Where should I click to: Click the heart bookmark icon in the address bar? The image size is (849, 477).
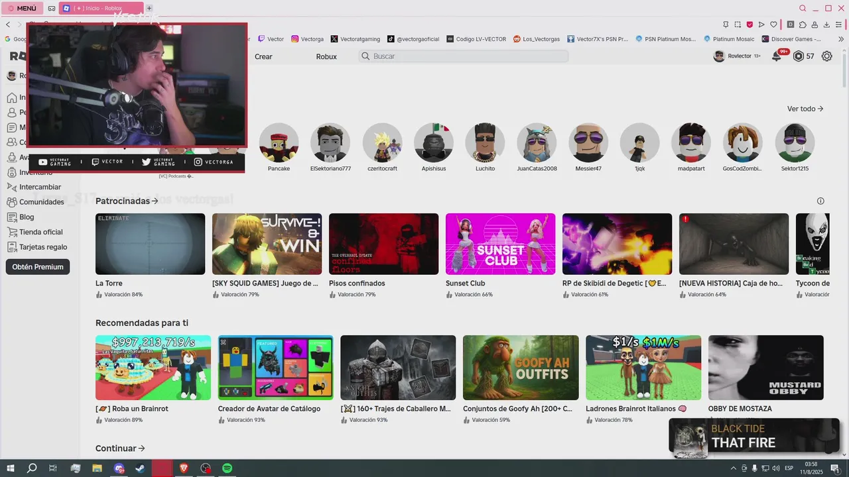coord(773,25)
